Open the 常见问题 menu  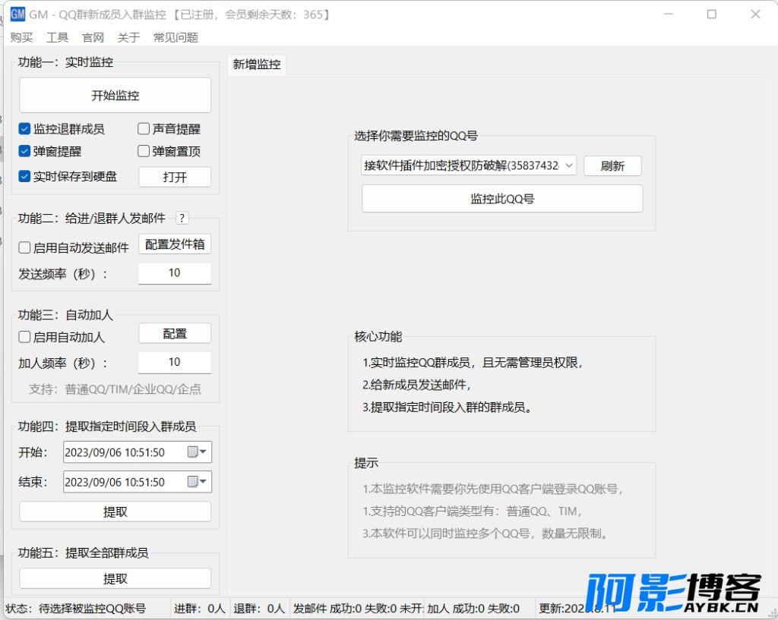pos(176,38)
